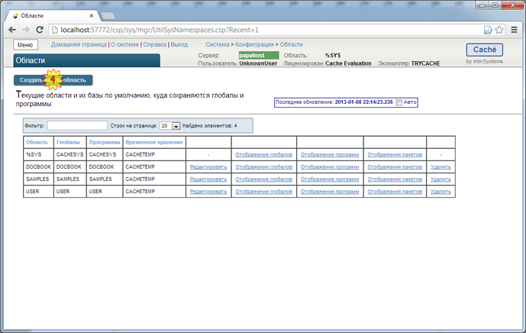Click TRYCACHE instance name text
The image size is (526, 333).
(426, 63)
